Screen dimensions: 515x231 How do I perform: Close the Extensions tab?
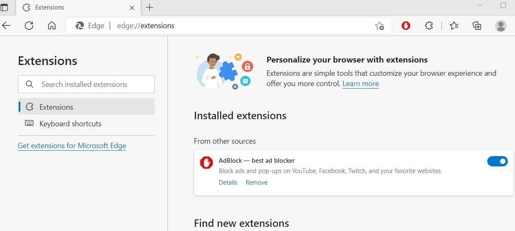(132, 7)
